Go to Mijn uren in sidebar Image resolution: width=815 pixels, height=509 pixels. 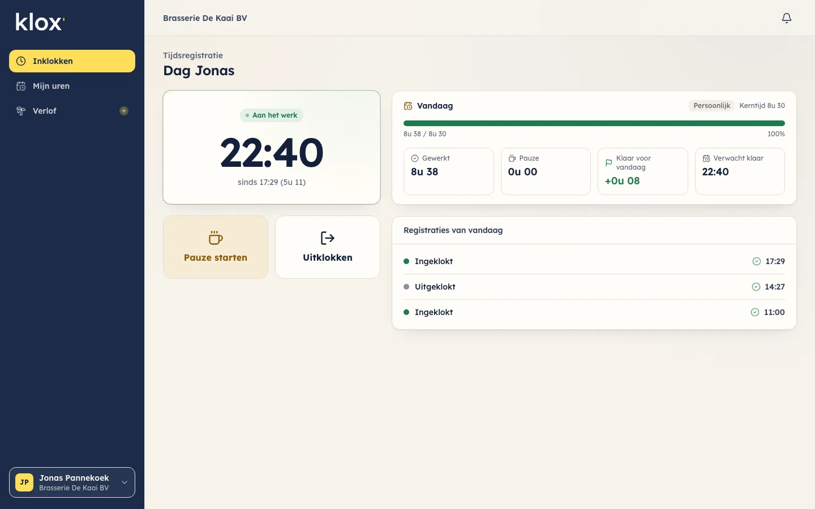[x=72, y=86]
